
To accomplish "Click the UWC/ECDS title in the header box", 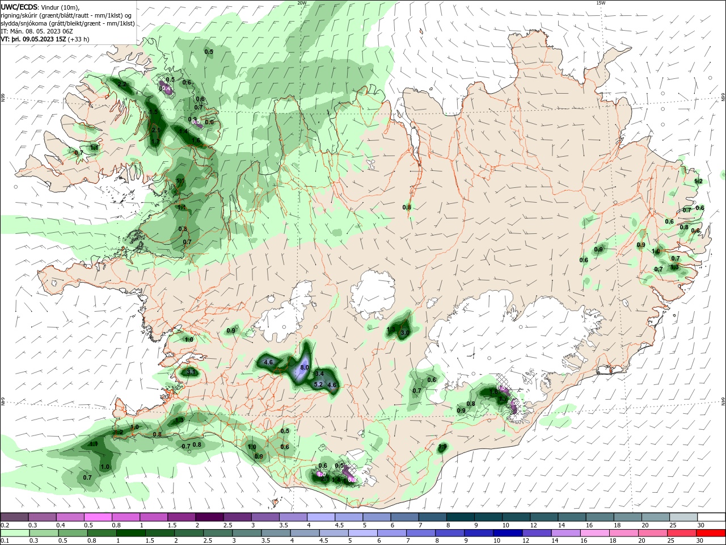I will point(19,7).
